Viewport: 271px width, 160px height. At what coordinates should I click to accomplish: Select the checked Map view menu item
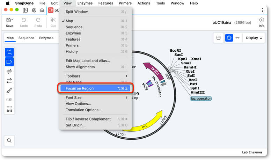(95, 21)
